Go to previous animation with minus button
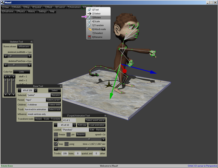Image resolution: width=218 pixels, height=168 pixels. pyautogui.click(x=56, y=125)
